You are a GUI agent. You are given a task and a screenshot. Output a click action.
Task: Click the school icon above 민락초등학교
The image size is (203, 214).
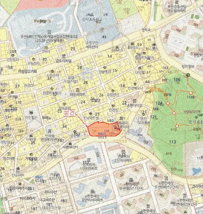point(92,15)
